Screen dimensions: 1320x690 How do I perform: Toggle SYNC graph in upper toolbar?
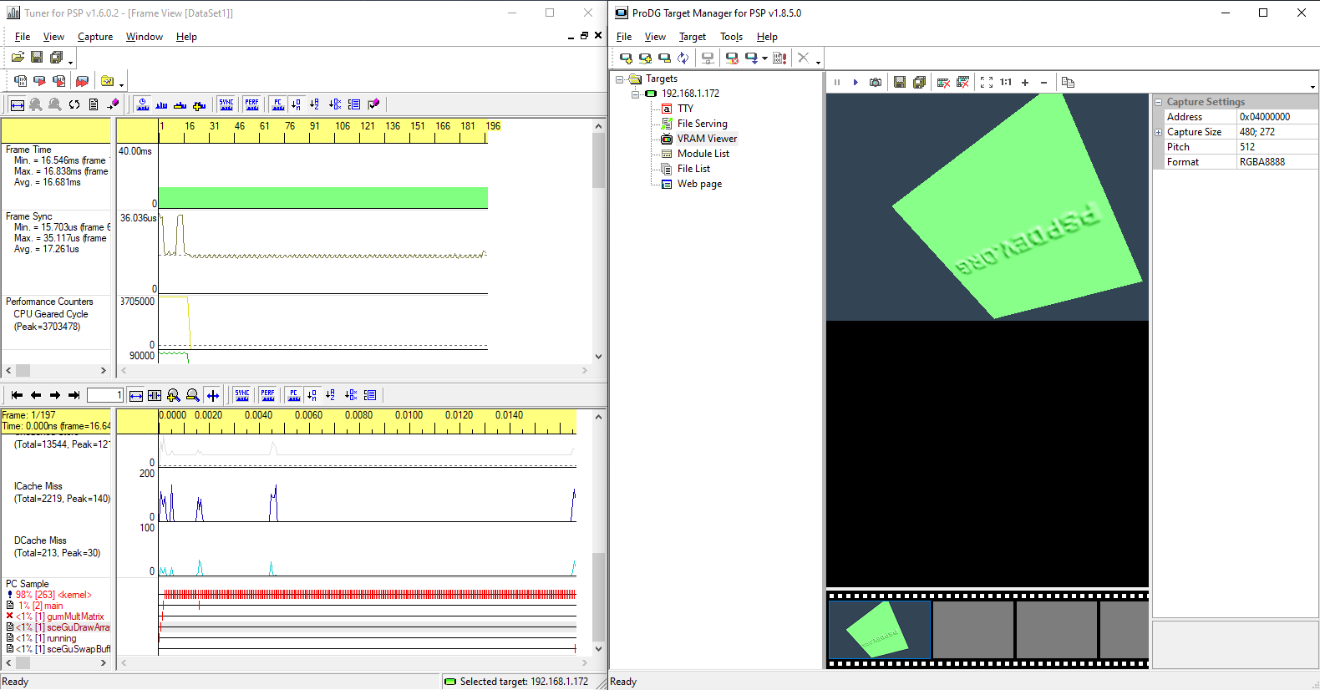[226, 104]
